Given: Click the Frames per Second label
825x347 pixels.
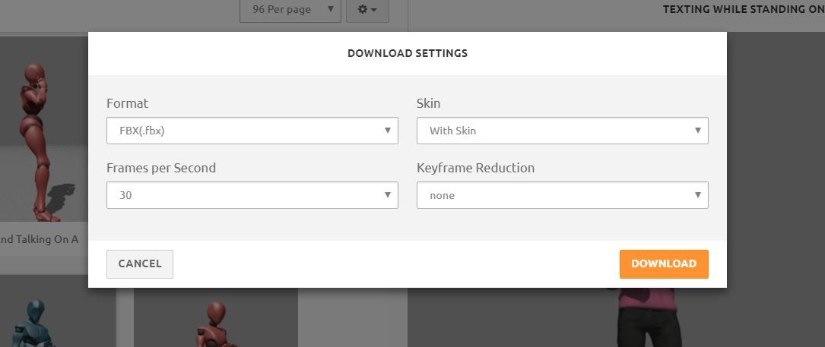Looking at the screenshot, I should [161, 168].
